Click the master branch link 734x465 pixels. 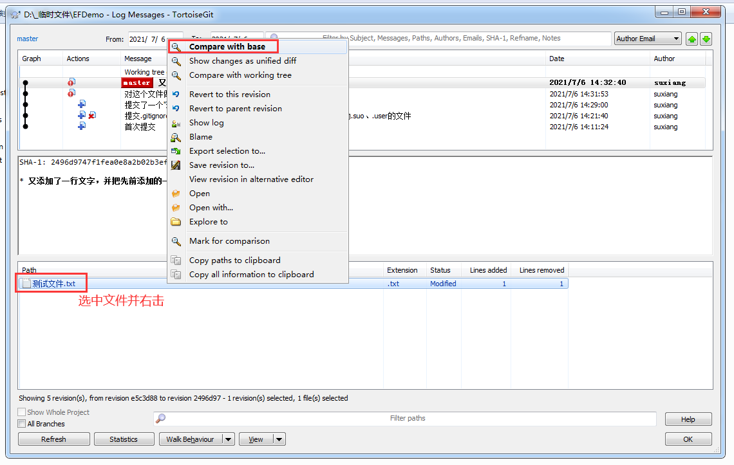click(x=28, y=39)
